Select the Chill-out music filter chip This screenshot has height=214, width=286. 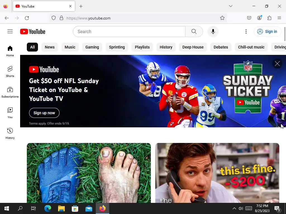click(x=251, y=47)
